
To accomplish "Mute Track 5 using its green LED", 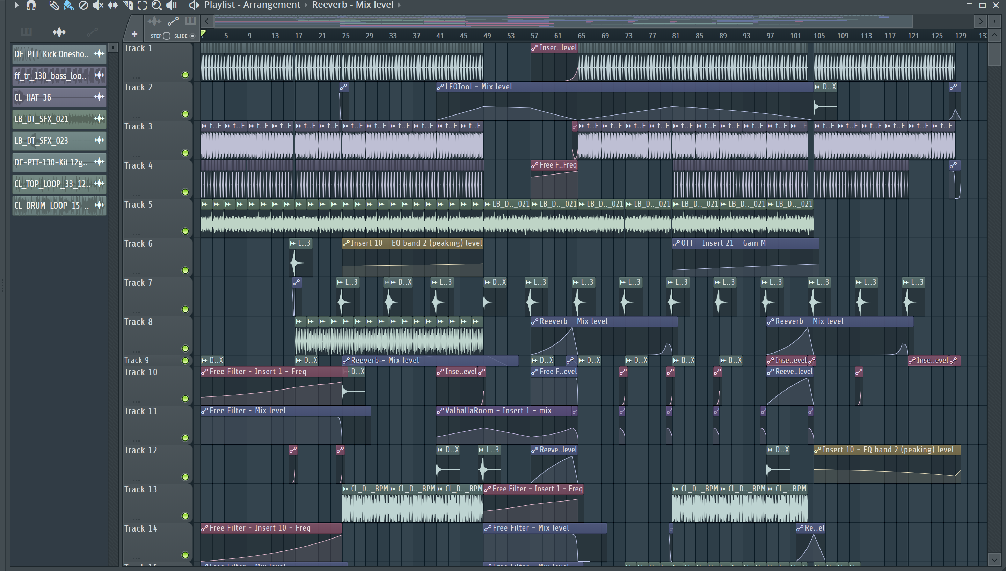I will pyautogui.click(x=185, y=231).
